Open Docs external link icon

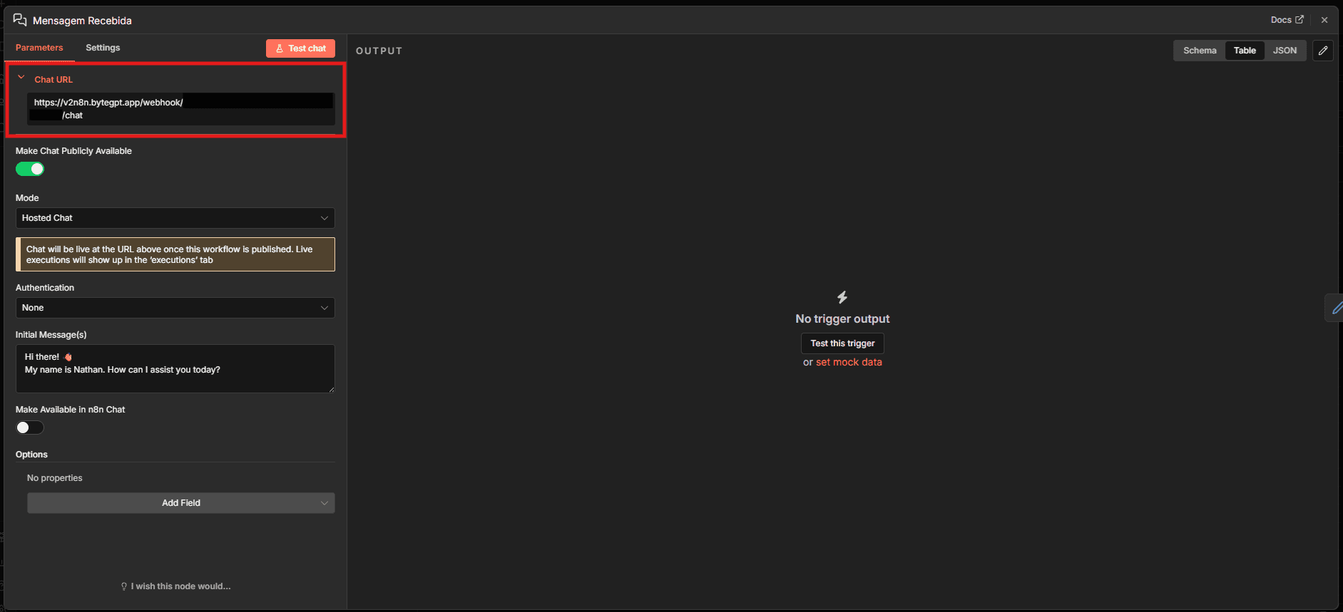(x=1299, y=20)
